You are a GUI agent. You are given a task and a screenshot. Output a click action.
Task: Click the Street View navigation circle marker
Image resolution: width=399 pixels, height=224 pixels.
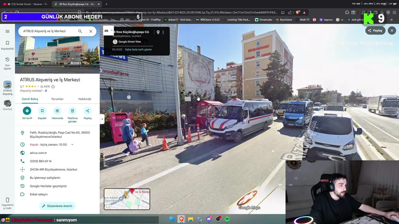tap(129, 97)
